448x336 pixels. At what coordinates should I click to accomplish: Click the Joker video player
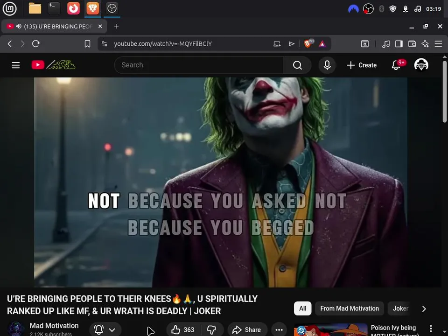point(221,182)
